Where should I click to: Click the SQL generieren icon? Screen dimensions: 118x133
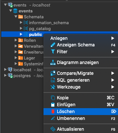(53, 80)
